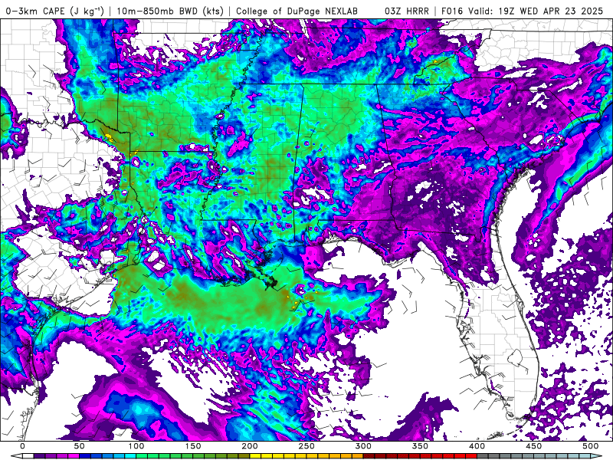Select the first yellow swatch under 200
The image size is (613, 460).
point(255,455)
